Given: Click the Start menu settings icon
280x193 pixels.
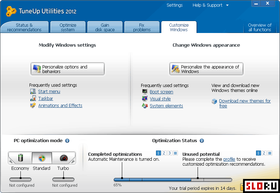Looking at the screenshot, I should [33, 92].
